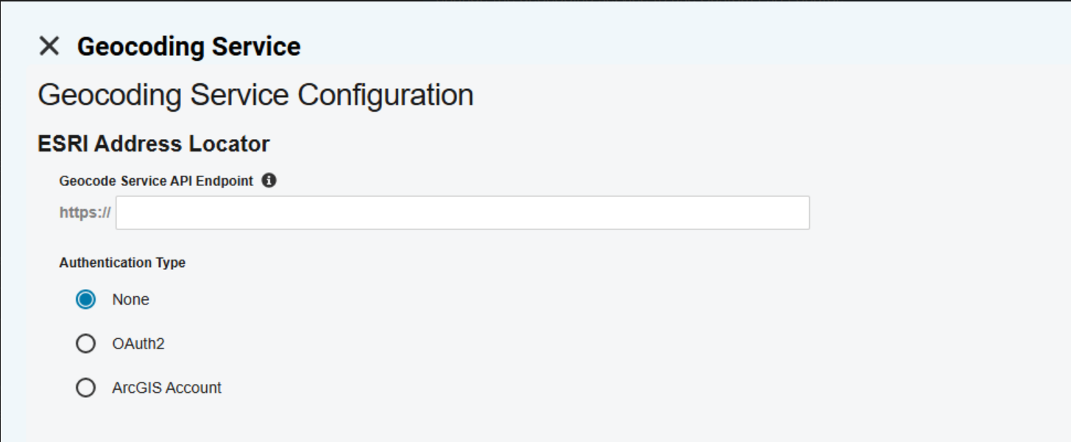Enable the ArcGIS Account radio button
This screenshot has width=1071, height=442.
click(x=86, y=388)
